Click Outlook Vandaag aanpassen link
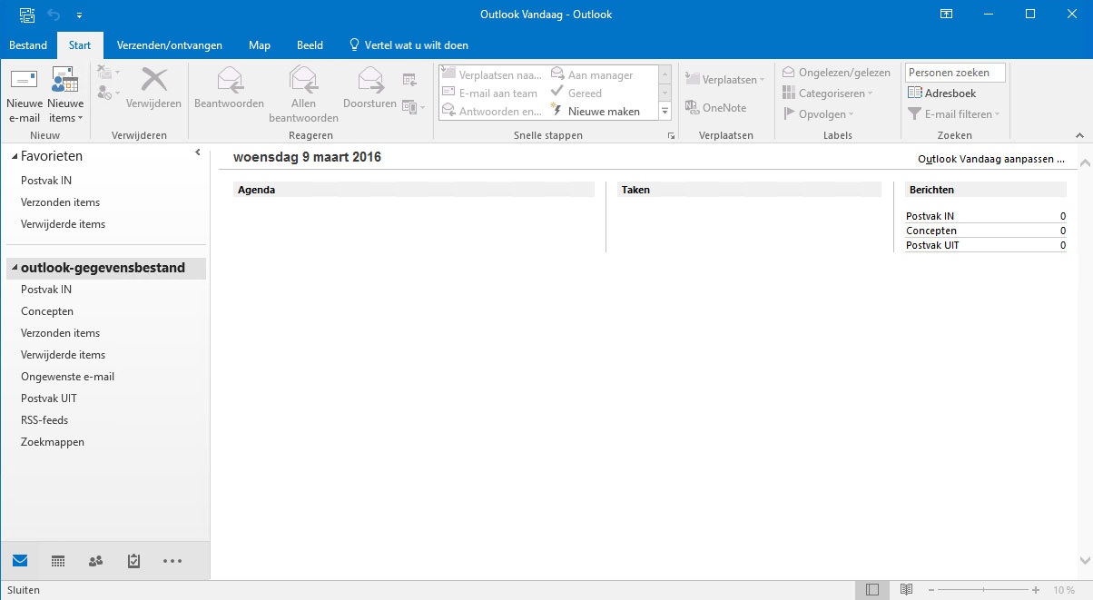Image resolution: width=1093 pixels, height=600 pixels. click(x=991, y=159)
